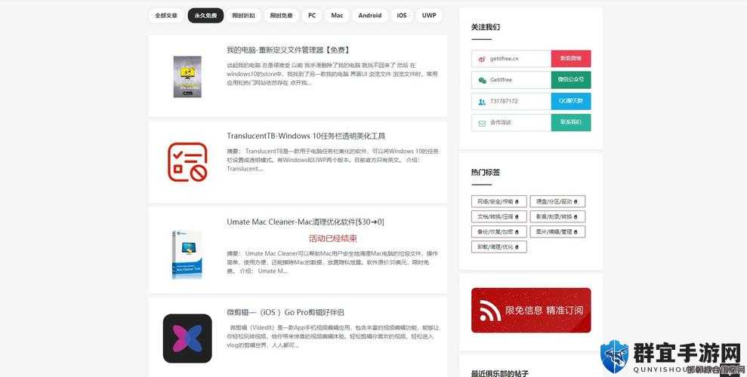The height and width of the screenshot is (377, 747).
Task: Open the Umate Mac Cleaner article title
Action: point(305,222)
